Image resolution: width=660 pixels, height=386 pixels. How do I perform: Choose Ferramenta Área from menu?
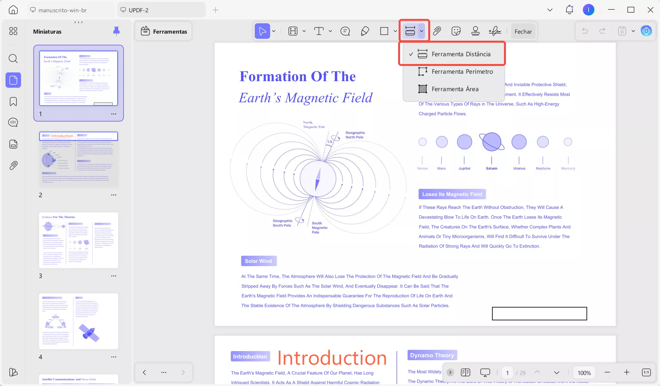(455, 89)
